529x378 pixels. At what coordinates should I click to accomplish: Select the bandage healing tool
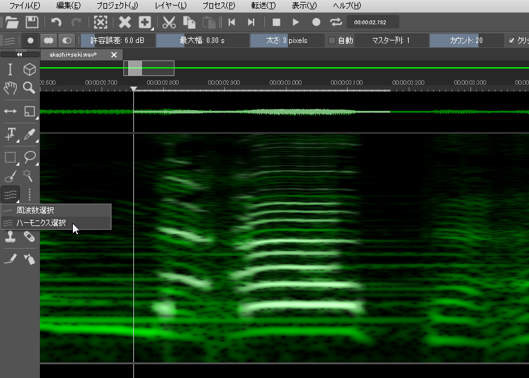[x=29, y=237]
